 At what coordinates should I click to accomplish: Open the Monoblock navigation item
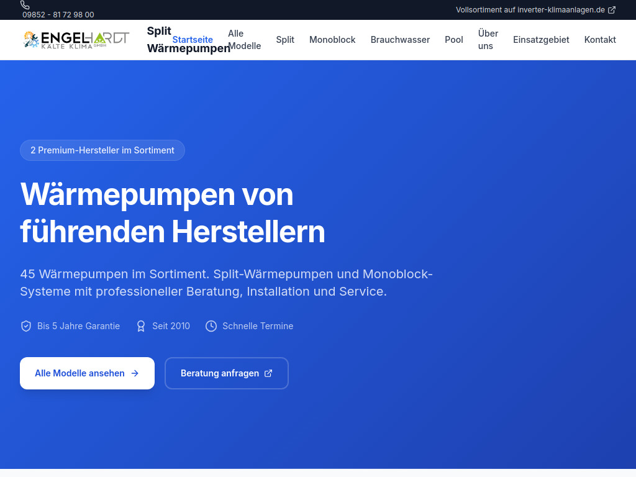pyautogui.click(x=332, y=39)
